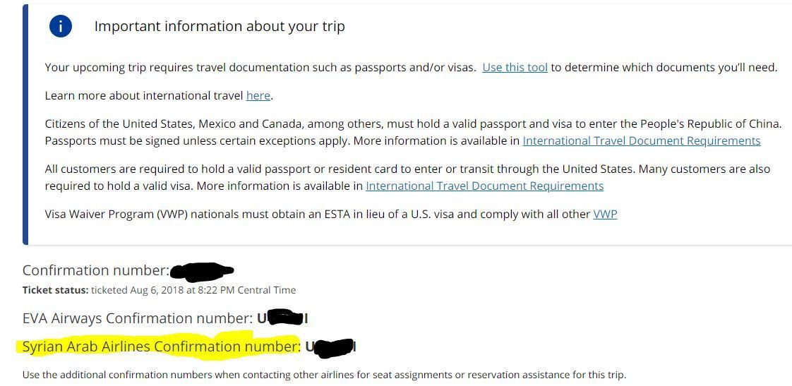The width and height of the screenshot is (792, 386).
Task: Click the 'Your upcoming trip requires travel documentation' sentence
Action: pyautogui.click(x=260, y=68)
